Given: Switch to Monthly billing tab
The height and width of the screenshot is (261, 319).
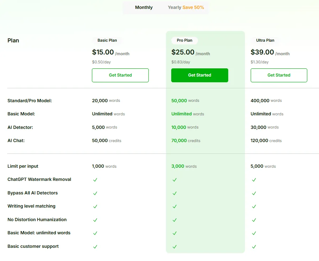Looking at the screenshot, I should [144, 7].
